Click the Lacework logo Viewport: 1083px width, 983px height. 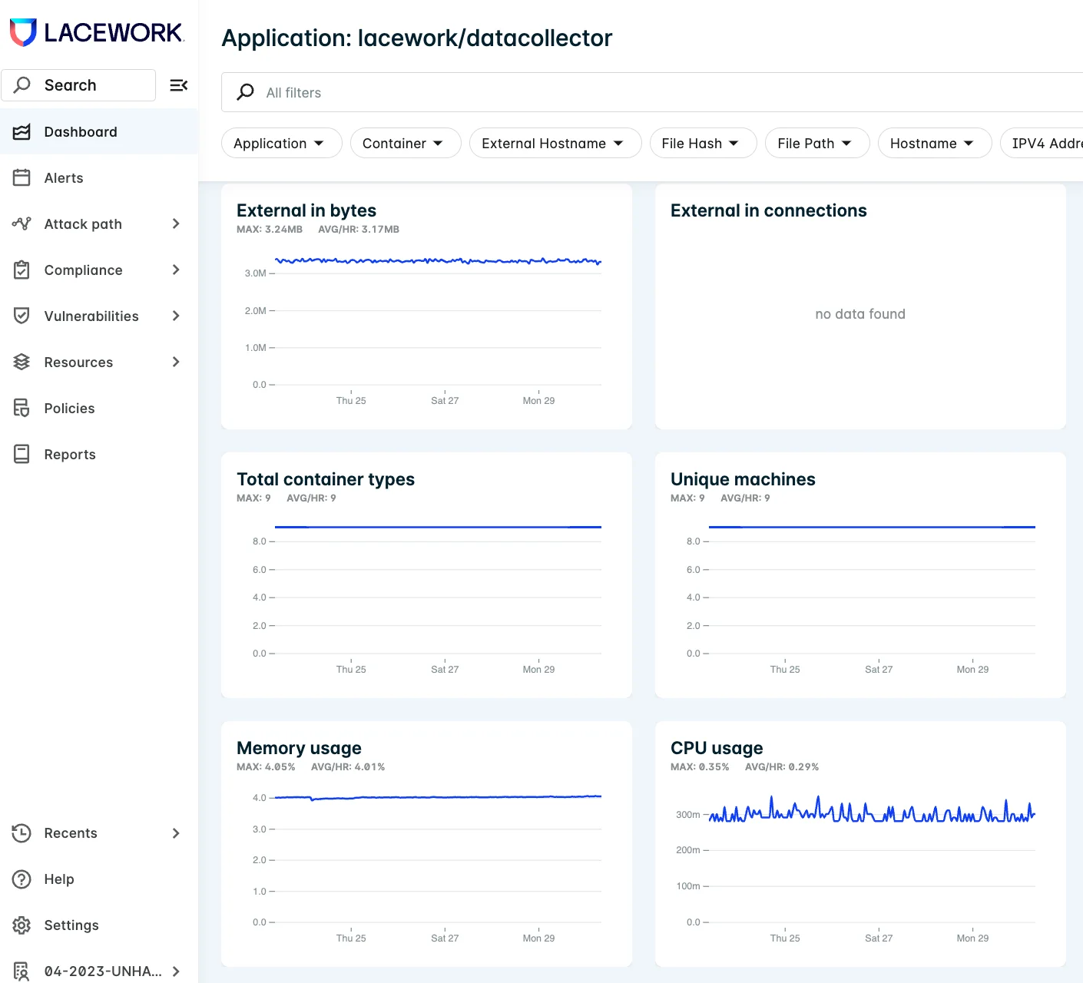[x=96, y=32]
